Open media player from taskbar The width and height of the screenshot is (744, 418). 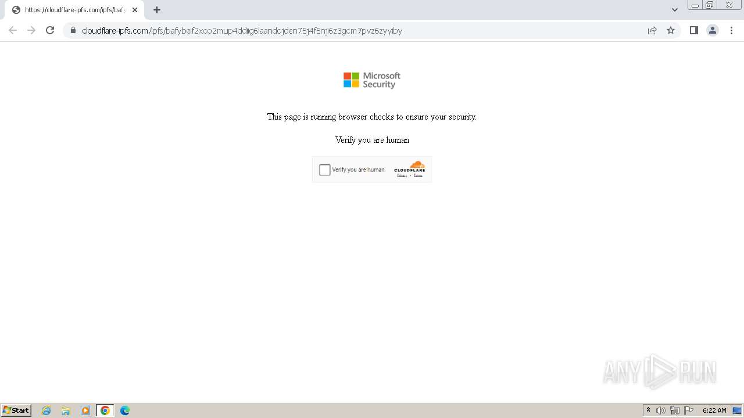[x=85, y=410]
